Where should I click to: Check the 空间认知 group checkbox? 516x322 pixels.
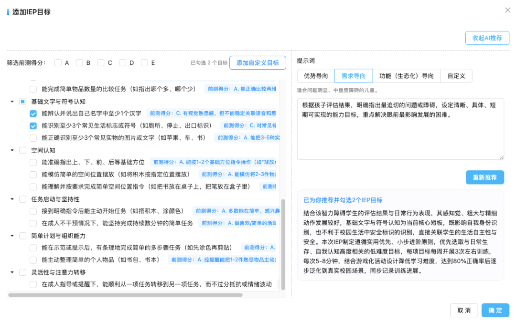(23, 150)
